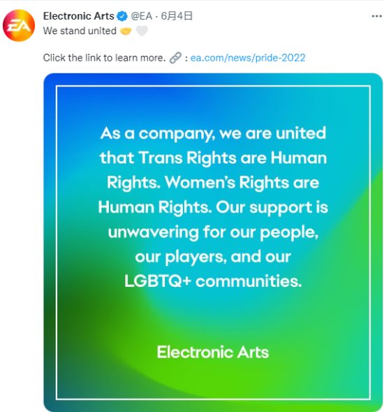
Task: Click the 'Click the link to learn more.' text
Action: (104, 58)
